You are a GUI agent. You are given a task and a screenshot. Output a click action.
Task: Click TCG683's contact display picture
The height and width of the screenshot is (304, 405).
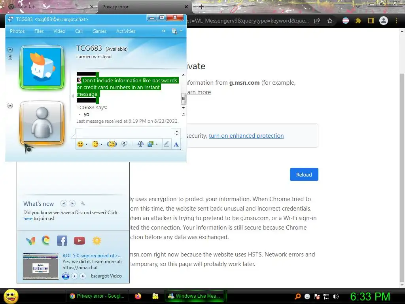[x=42, y=67]
